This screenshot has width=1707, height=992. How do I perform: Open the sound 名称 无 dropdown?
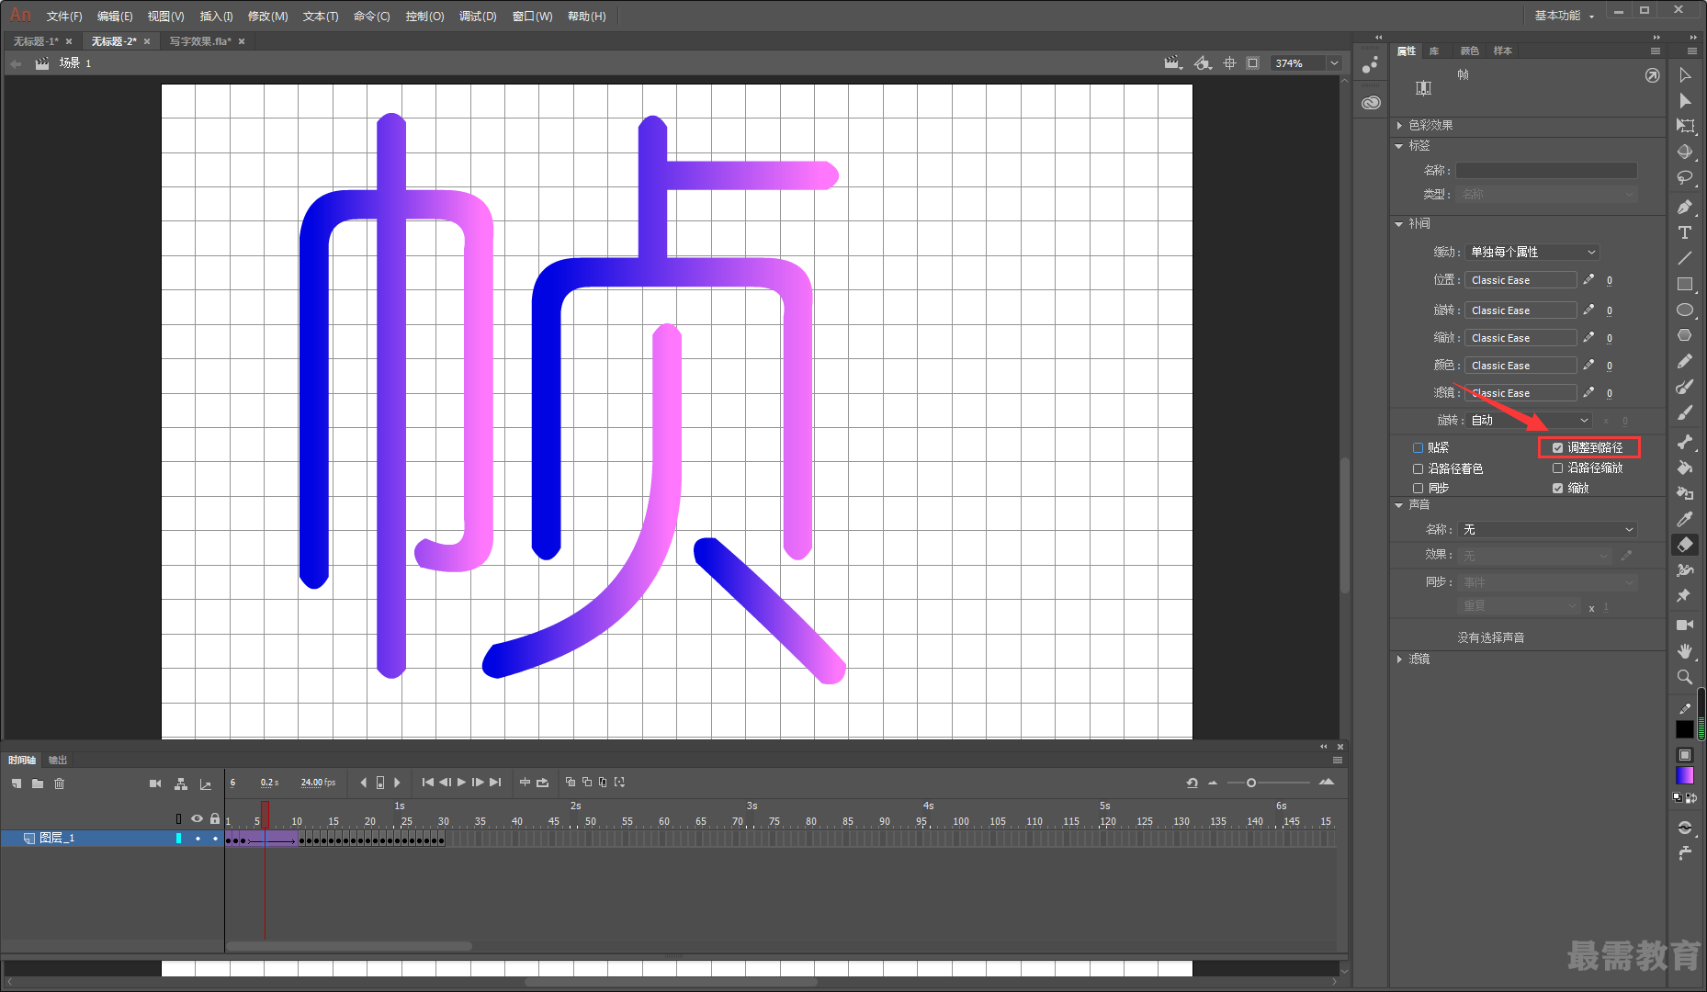[1548, 529]
